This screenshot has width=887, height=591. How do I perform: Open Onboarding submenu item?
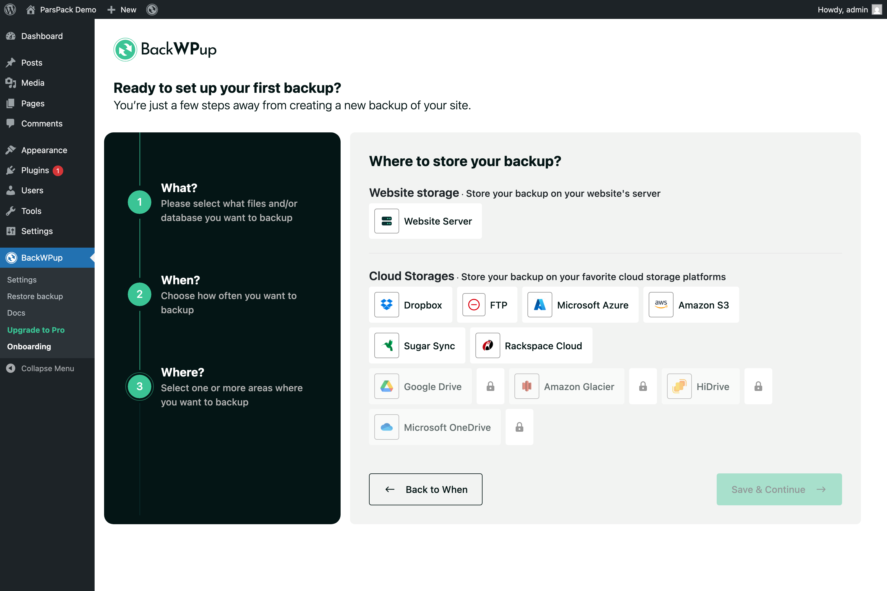click(29, 346)
